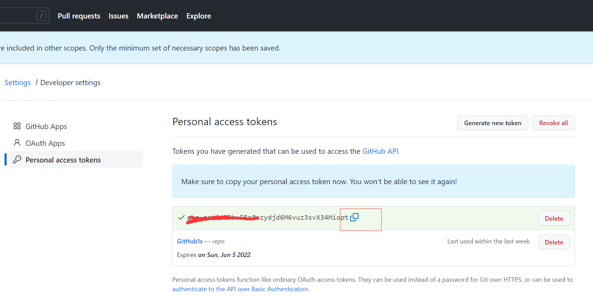The width and height of the screenshot is (593, 302).
Task: Open the GitHub API link
Action: tap(380, 151)
